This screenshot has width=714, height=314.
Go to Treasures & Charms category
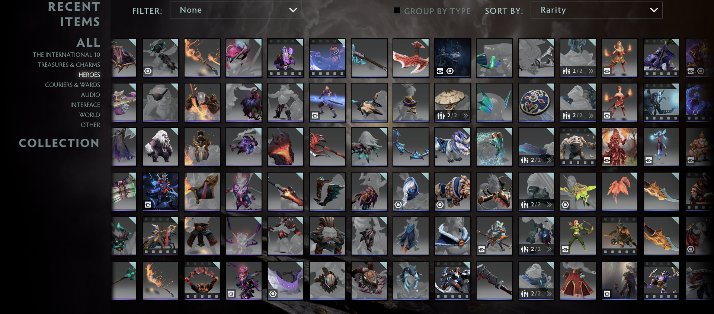69,65
